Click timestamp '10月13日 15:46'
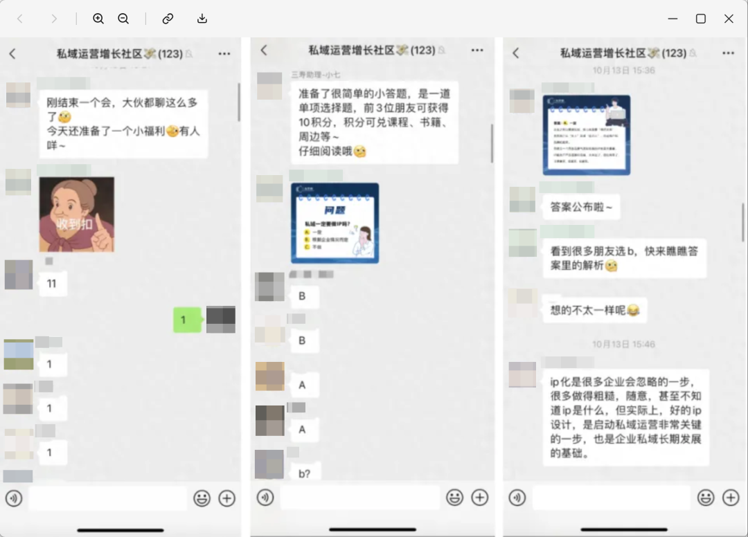This screenshot has height=537, width=748. (623, 344)
